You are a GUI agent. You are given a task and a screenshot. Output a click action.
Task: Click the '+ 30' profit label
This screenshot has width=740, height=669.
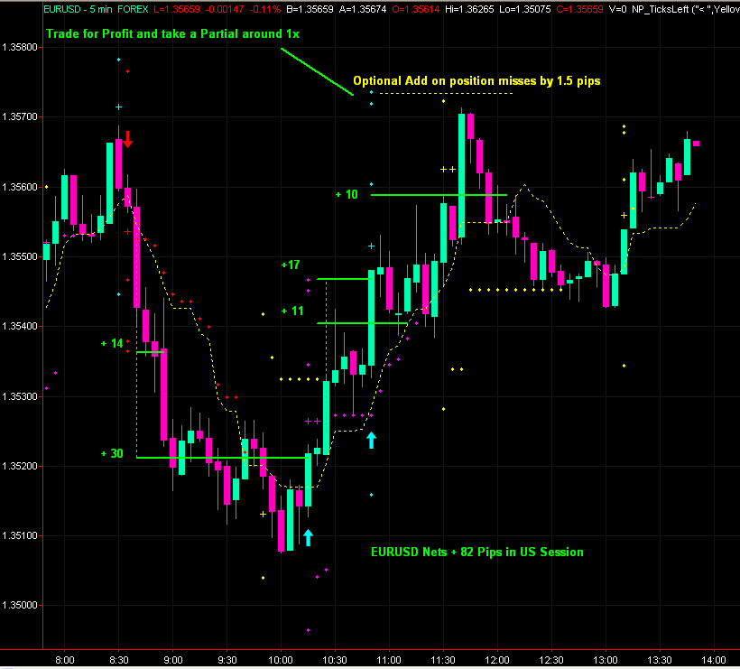(x=112, y=454)
